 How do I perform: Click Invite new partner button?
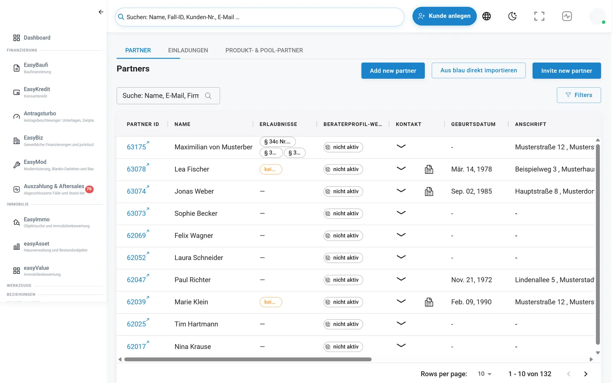pyautogui.click(x=567, y=70)
